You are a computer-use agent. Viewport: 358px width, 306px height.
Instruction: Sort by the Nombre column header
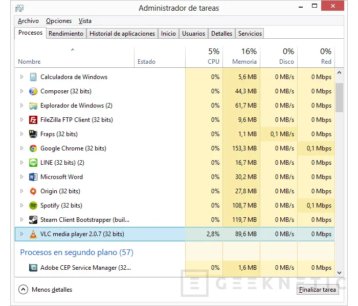[x=74, y=57]
